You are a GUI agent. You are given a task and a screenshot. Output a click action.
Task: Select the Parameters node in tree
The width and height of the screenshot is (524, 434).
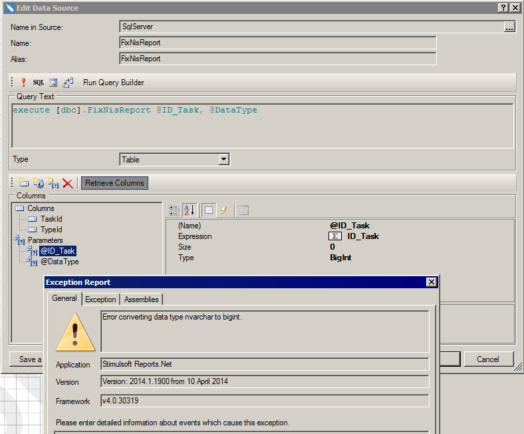point(45,240)
